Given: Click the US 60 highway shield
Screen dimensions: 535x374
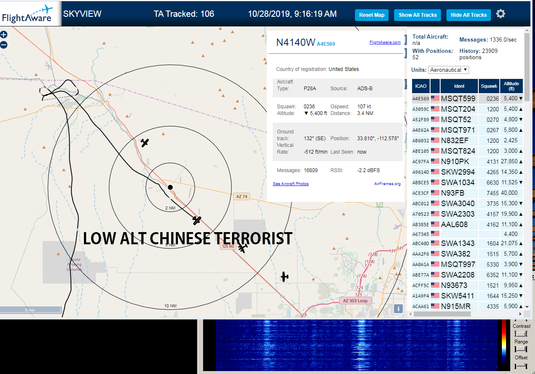Looking at the screenshot, I should pyautogui.click(x=228, y=246).
